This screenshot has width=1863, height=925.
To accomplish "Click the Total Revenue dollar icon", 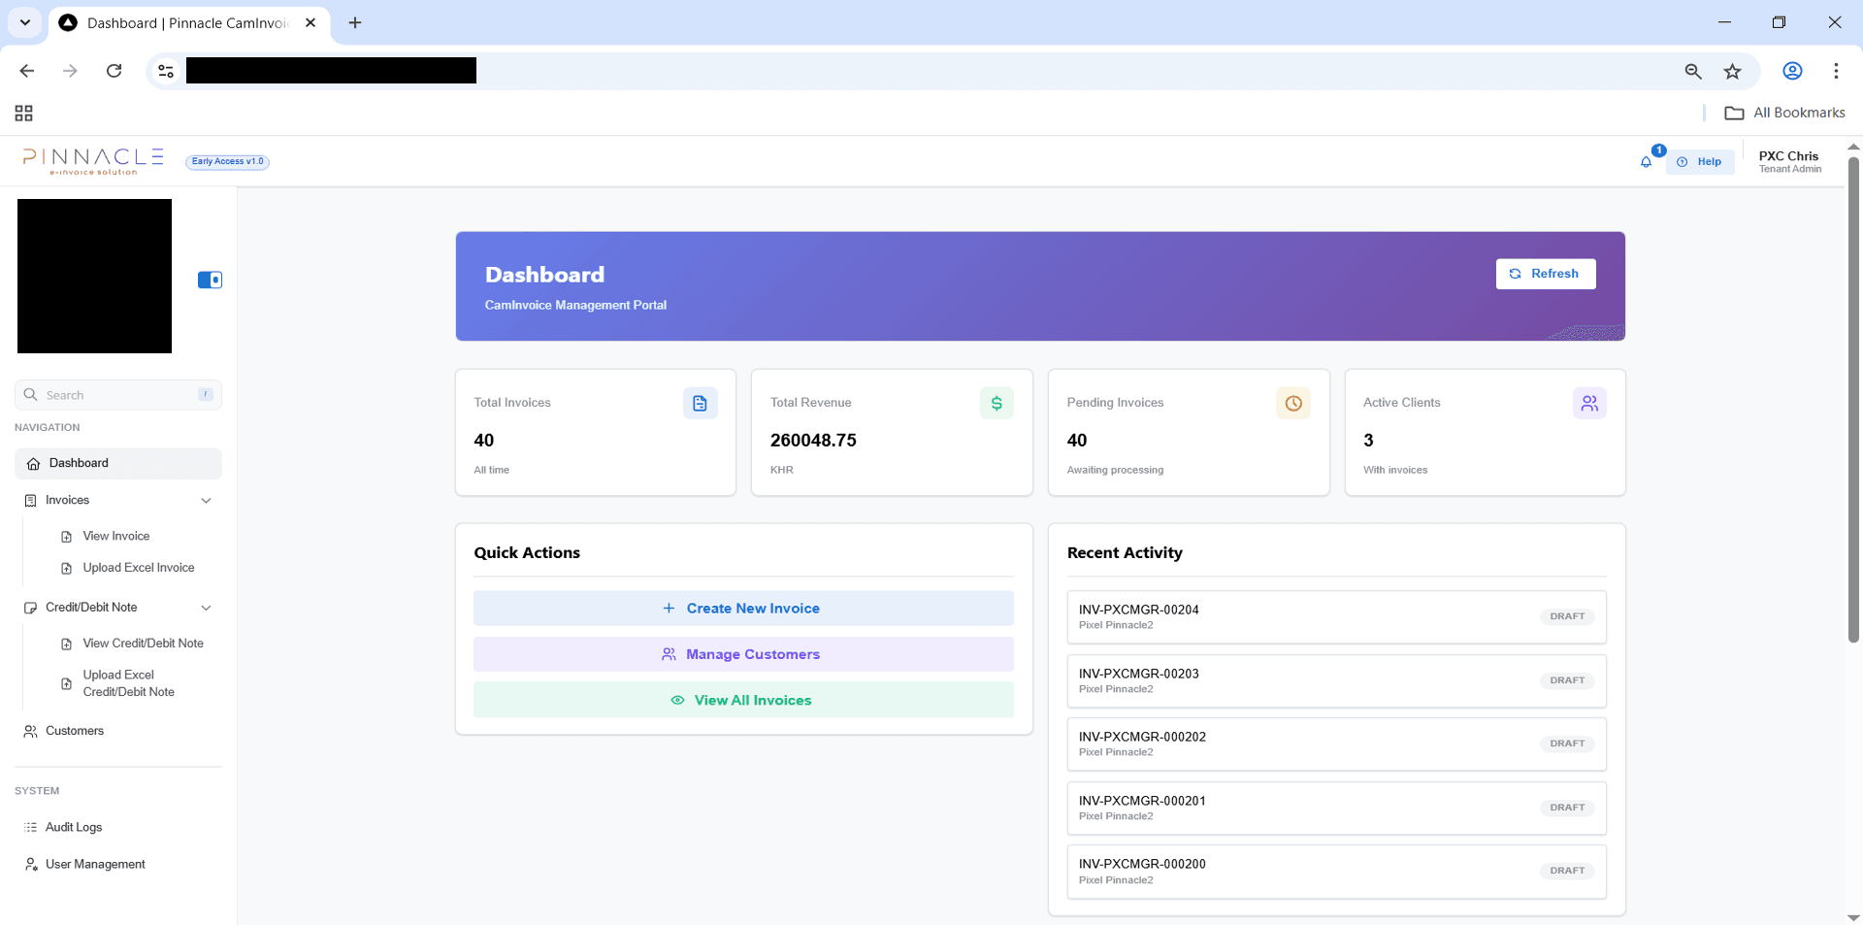I will pos(997,403).
